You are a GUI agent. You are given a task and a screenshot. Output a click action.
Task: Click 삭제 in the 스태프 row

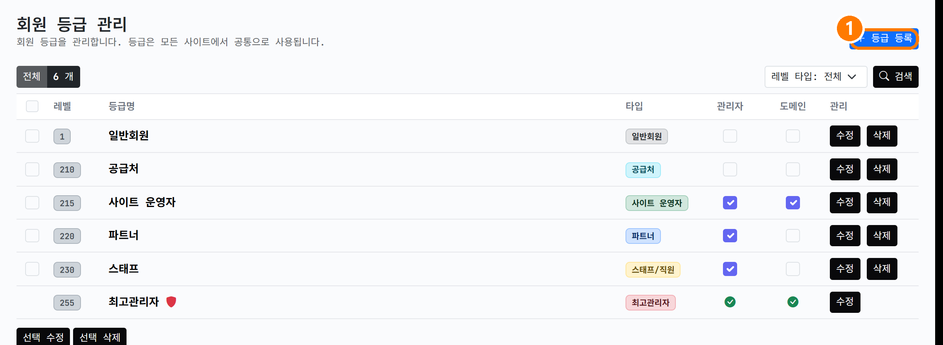coord(882,269)
